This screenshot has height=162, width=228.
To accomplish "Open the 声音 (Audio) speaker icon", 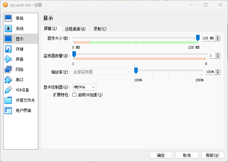I will click(8, 59).
